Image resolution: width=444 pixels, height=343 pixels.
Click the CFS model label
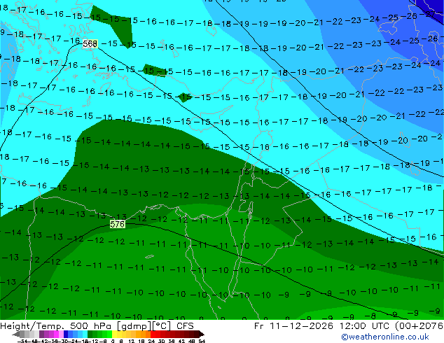(x=185, y=326)
